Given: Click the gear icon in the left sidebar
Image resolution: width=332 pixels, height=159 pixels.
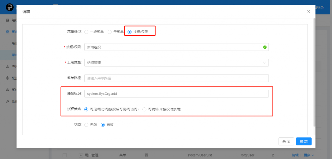Looking at the screenshot, I should [x=8, y=78].
